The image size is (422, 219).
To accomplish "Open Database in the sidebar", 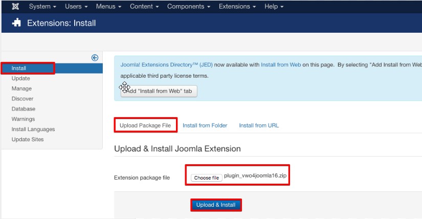I will [x=24, y=109].
